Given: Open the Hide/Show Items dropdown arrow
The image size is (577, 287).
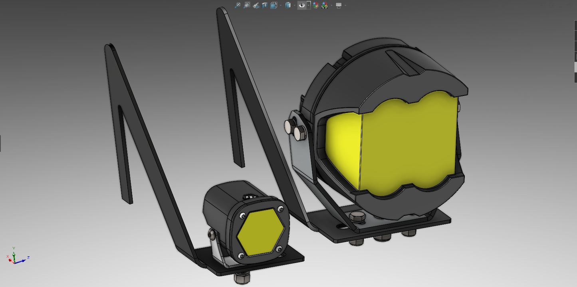Looking at the screenshot, I should tap(309, 5).
